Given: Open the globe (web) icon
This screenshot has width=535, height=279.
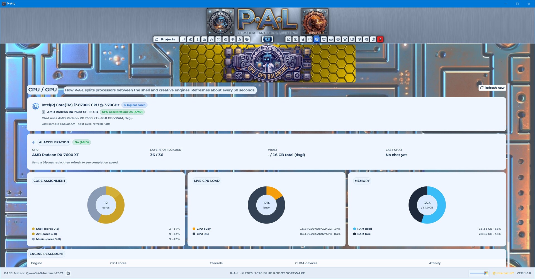Looking at the screenshot, I should pos(247,39).
